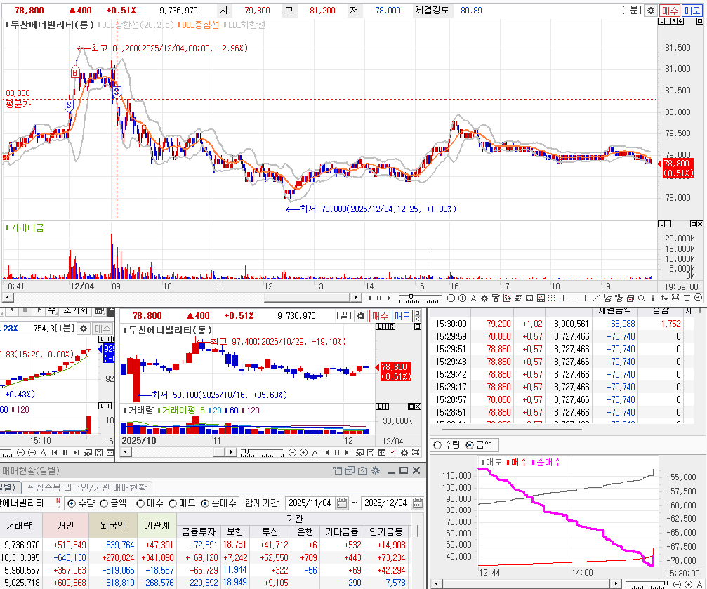Click the 'A' auto-scale icon in the main chart toolbar

click(x=473, y=298)
